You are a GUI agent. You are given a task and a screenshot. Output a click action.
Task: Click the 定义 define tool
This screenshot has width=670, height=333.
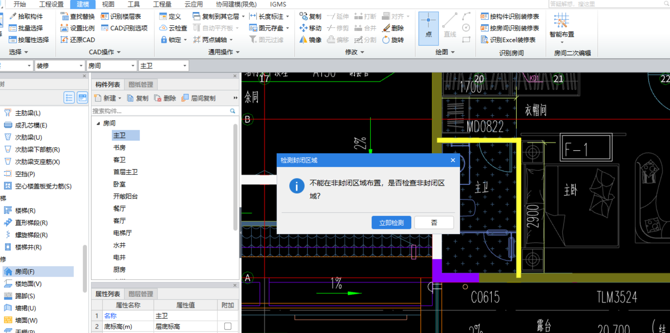(170, 16)
